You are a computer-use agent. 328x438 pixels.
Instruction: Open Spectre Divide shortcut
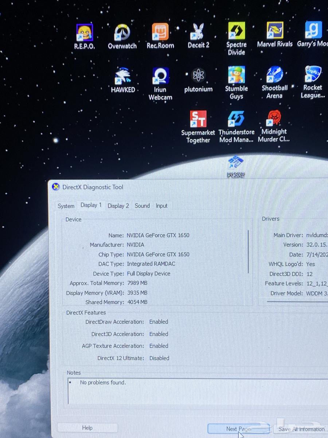[x=237, y=39]
